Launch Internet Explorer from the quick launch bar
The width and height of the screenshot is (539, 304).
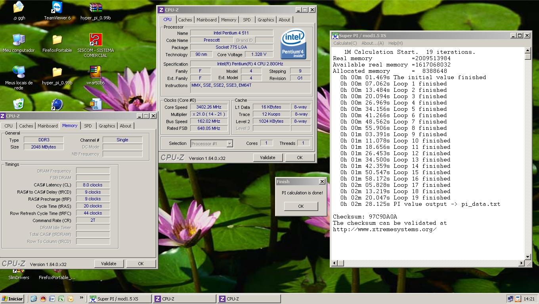point(34,299)
